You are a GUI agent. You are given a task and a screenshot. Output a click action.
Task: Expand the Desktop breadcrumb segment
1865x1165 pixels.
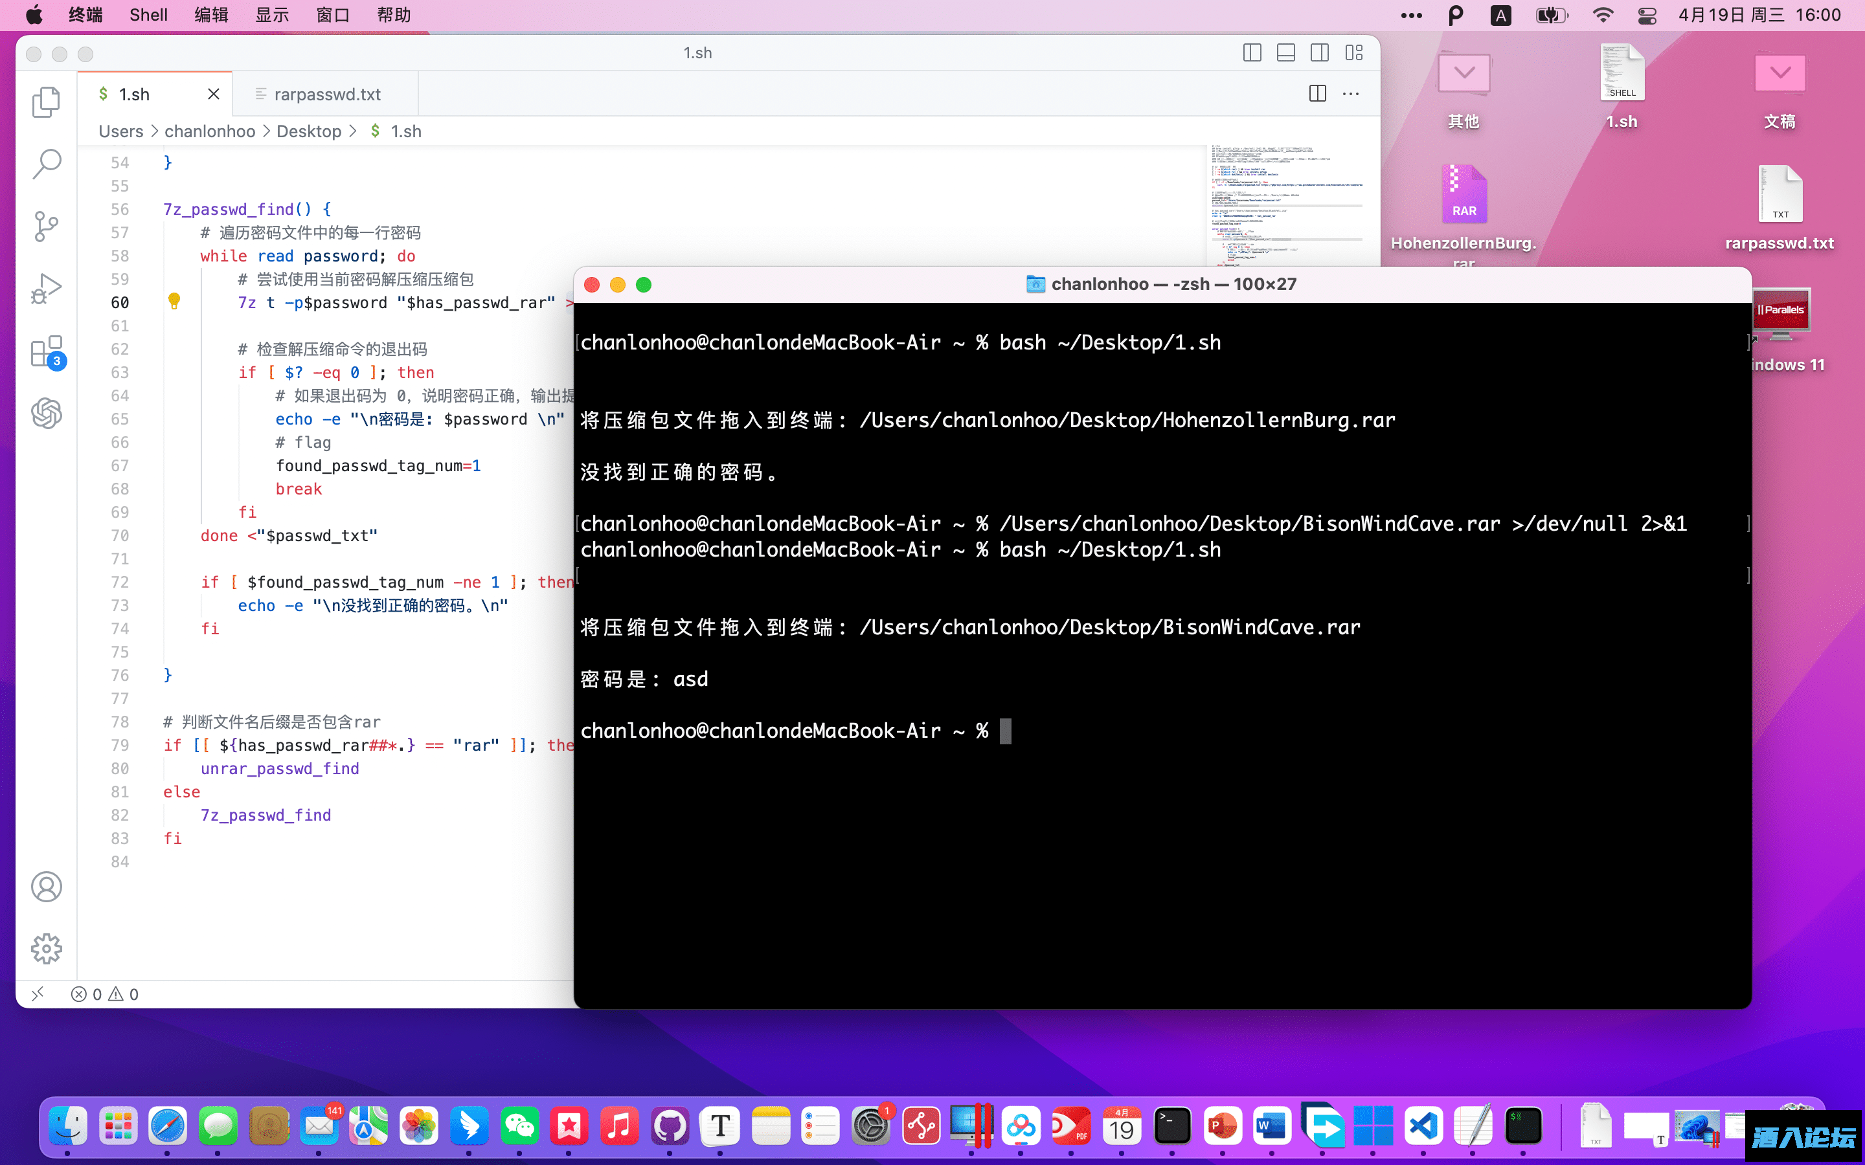click(308, 131)
